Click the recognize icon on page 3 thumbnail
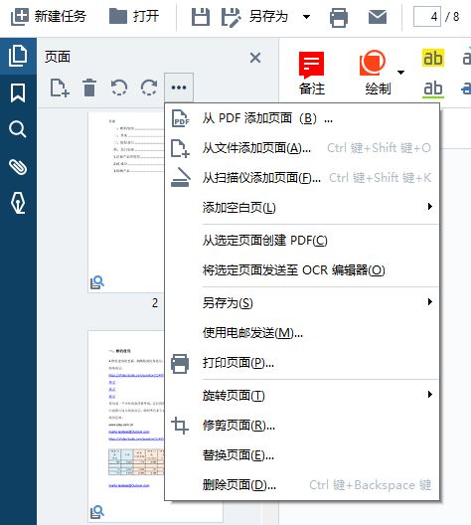The width and height of the screenshot is (471, 525). coord(97,512)
